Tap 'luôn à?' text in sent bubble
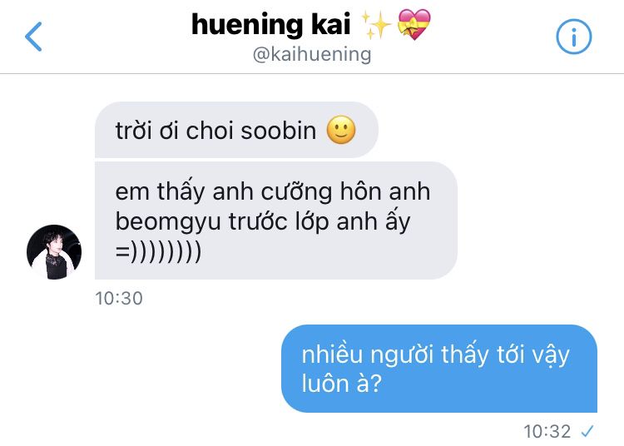 [x=341, y=384]
